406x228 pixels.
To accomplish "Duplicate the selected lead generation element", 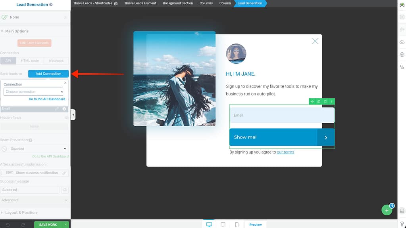I will (x=319, y=102).
